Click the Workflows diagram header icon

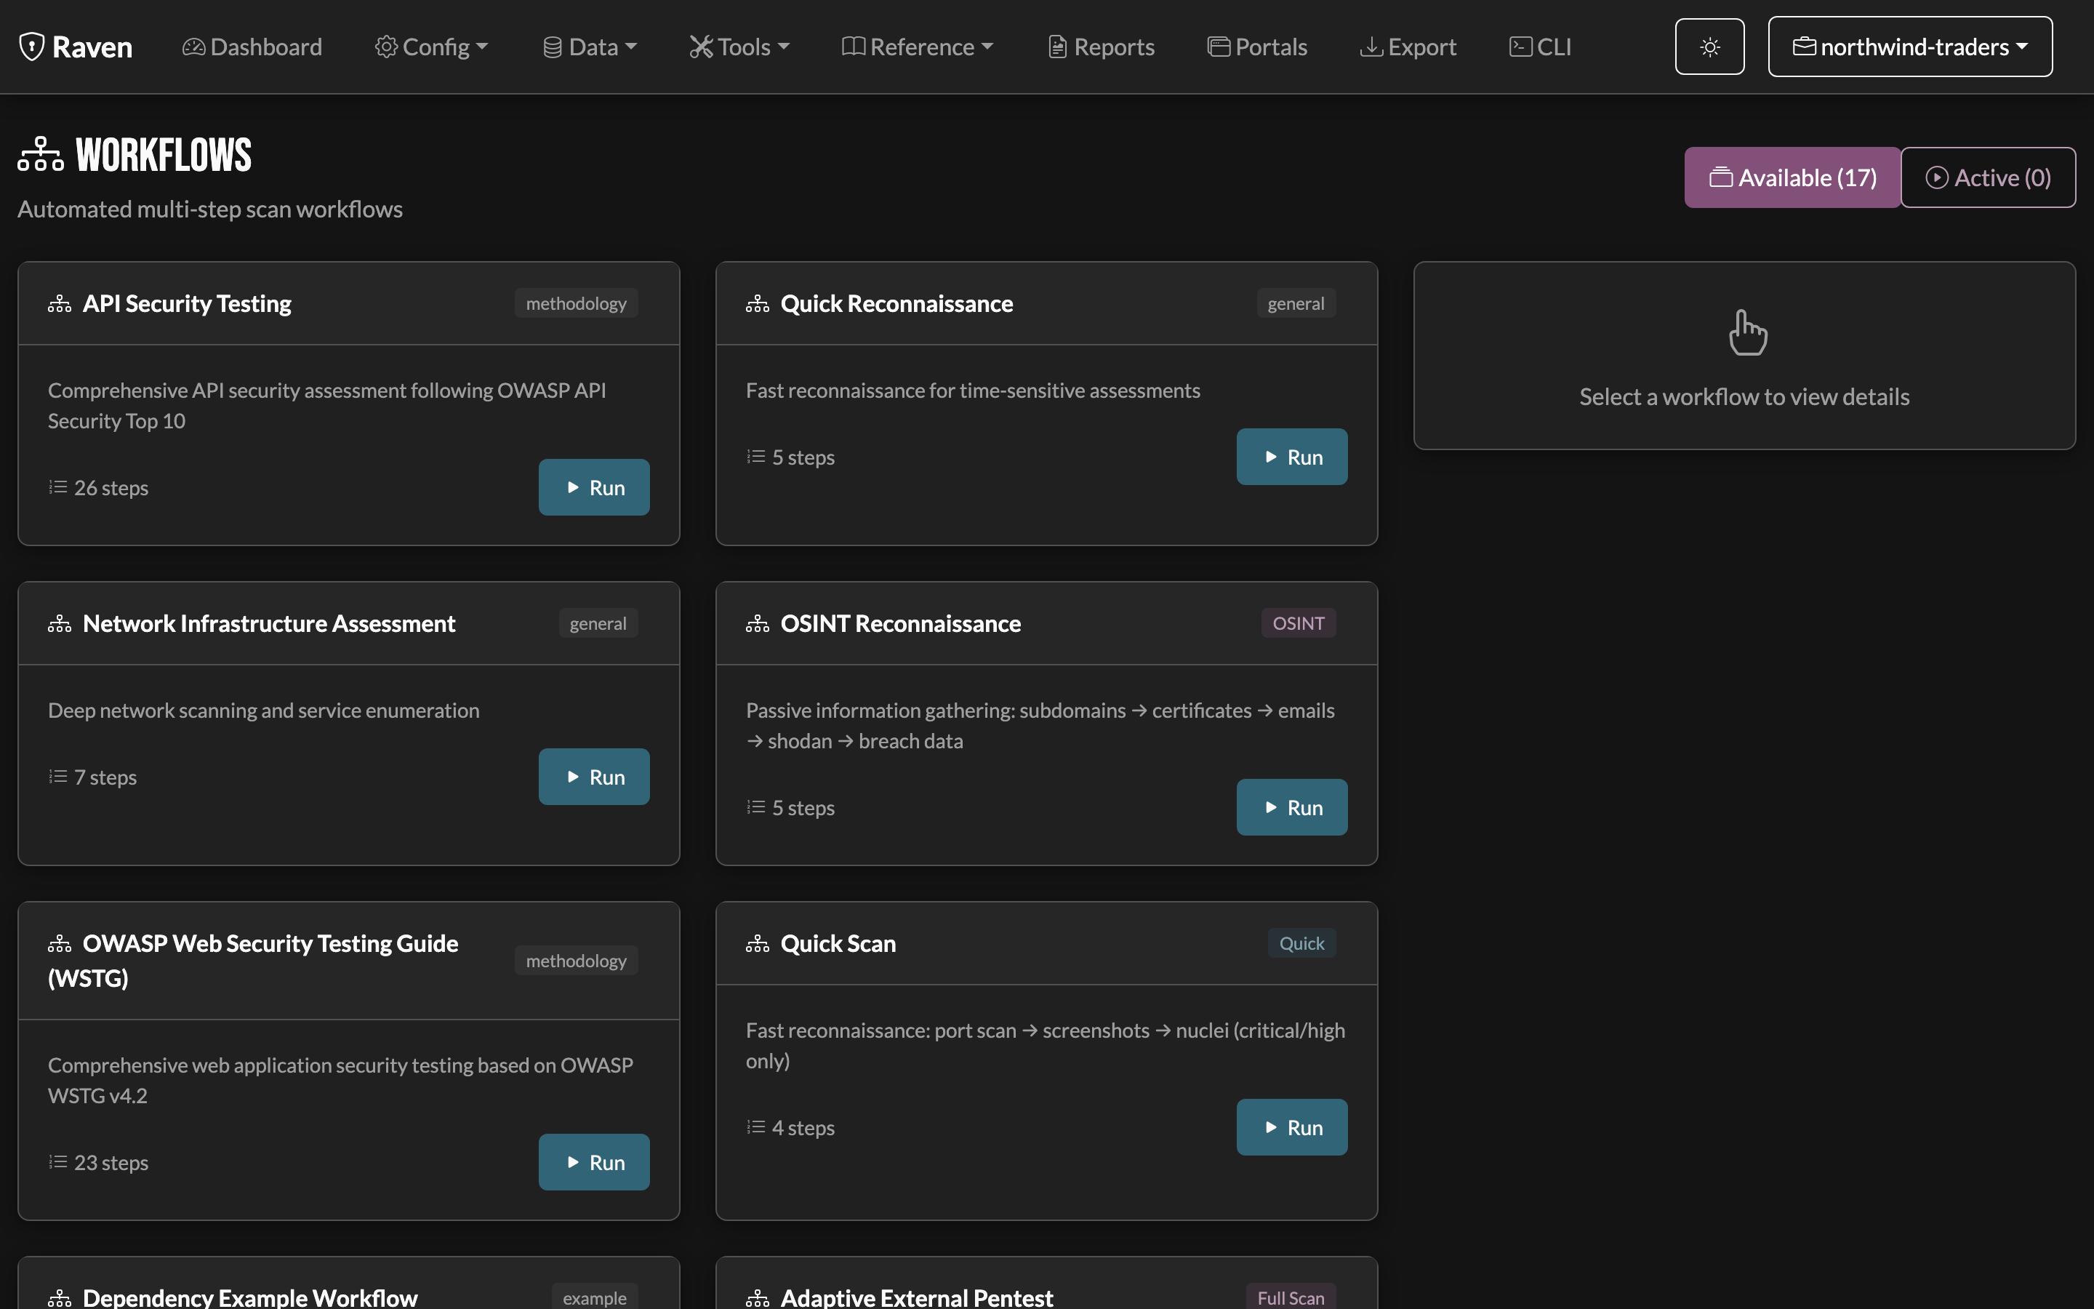41,154
